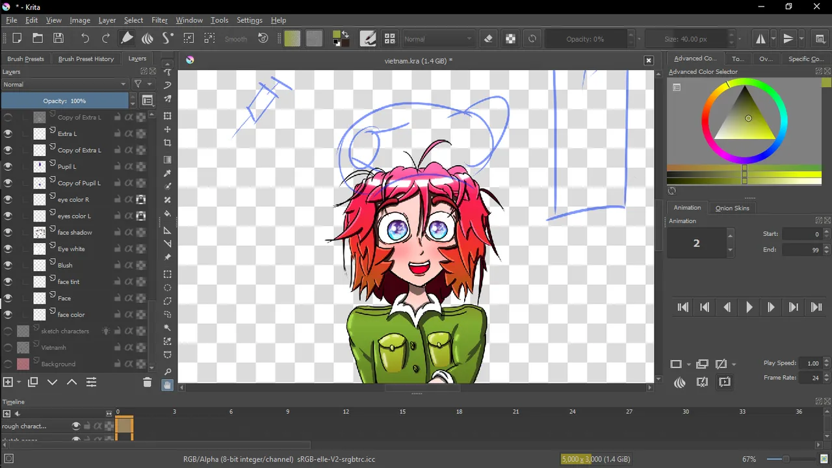Image resolution: width=832 pixels, height=468 pixels.
Task: Hide the face shadow layer
Action: click(x=8, y=232)
